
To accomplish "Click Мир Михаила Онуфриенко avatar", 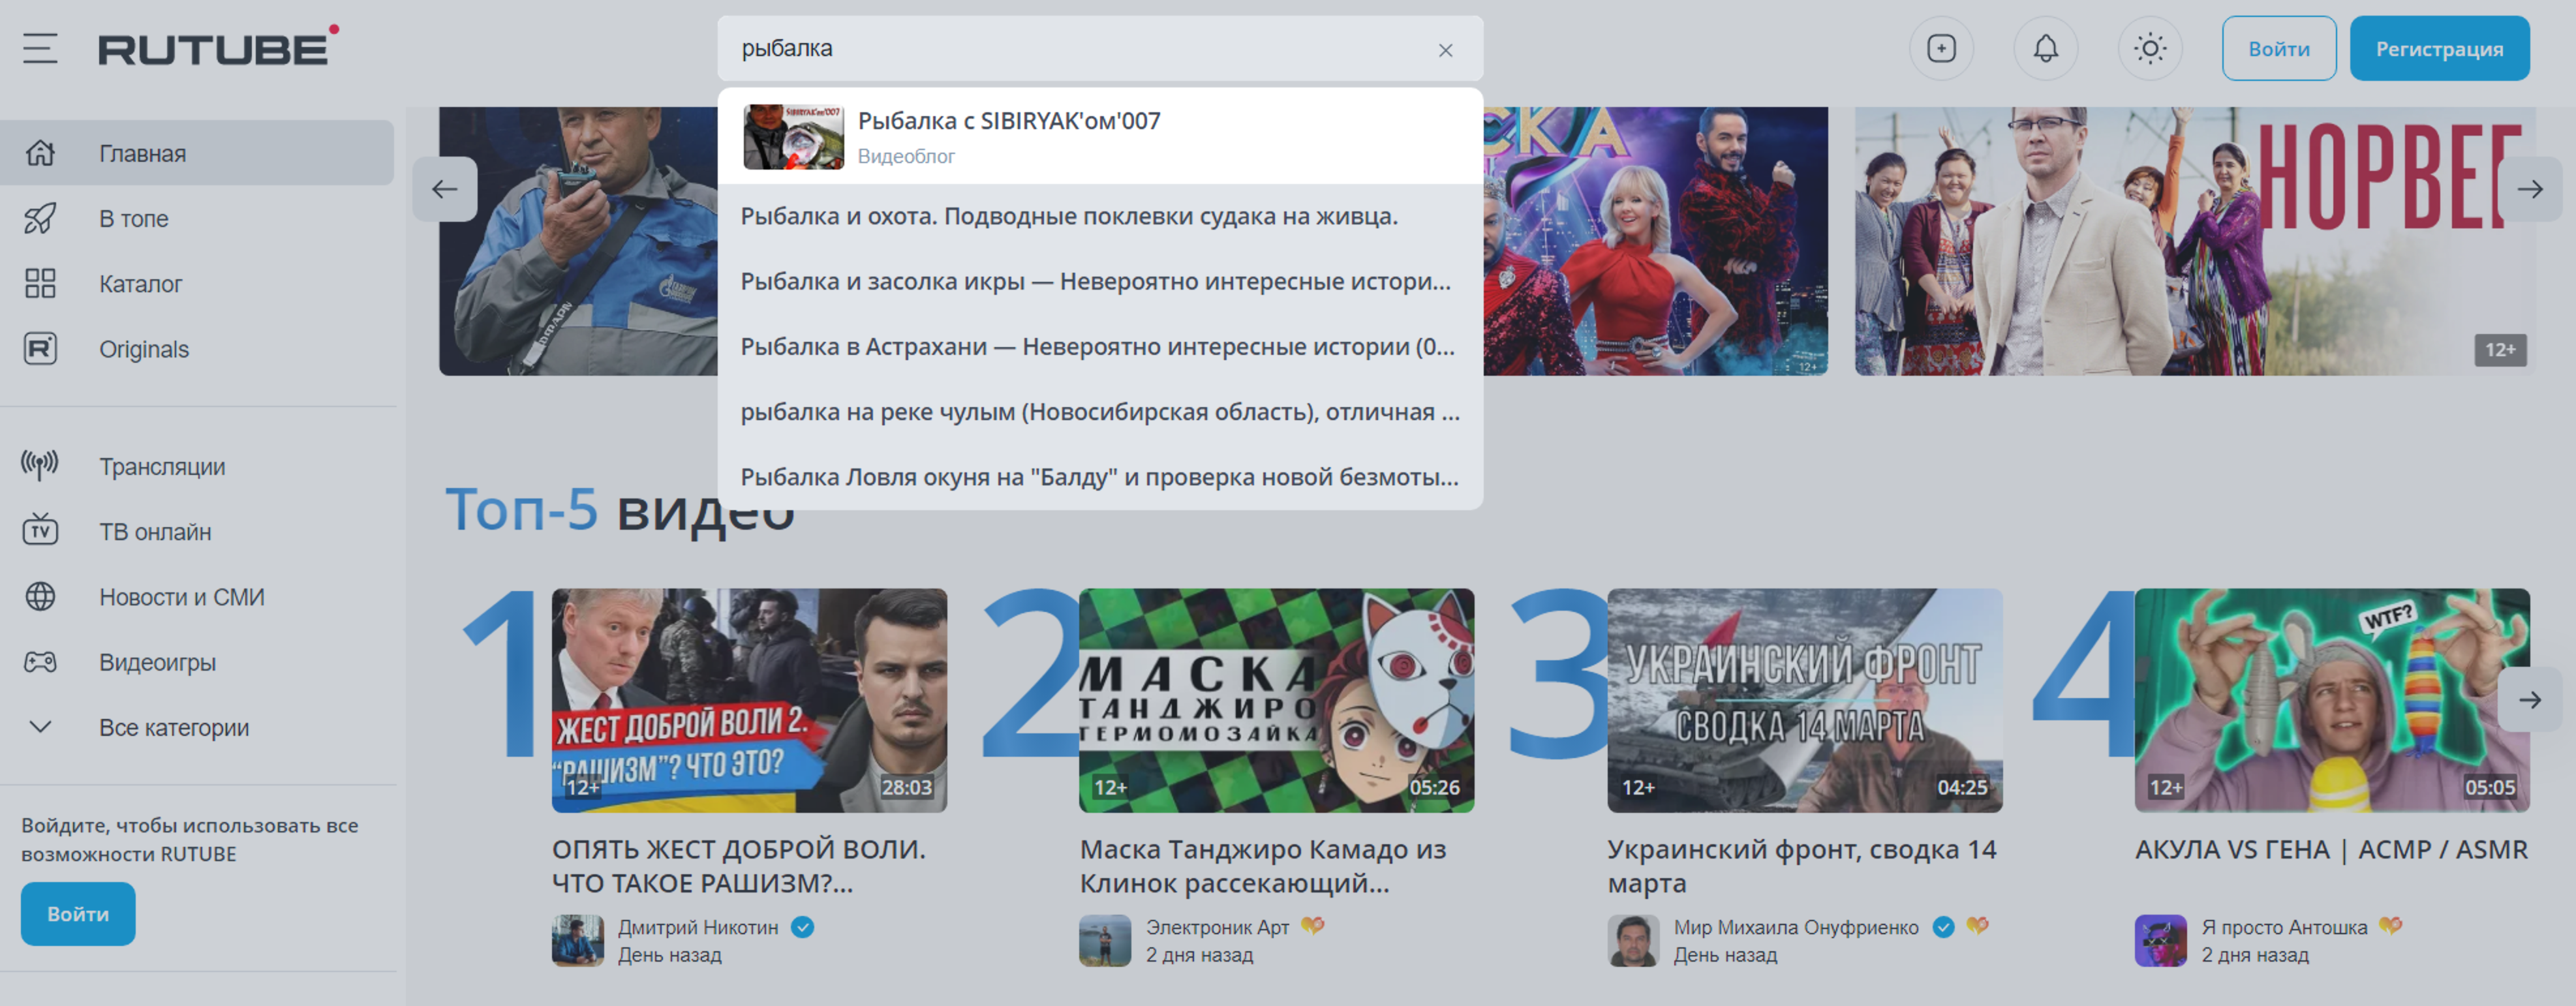I will tap(1633, 940).
